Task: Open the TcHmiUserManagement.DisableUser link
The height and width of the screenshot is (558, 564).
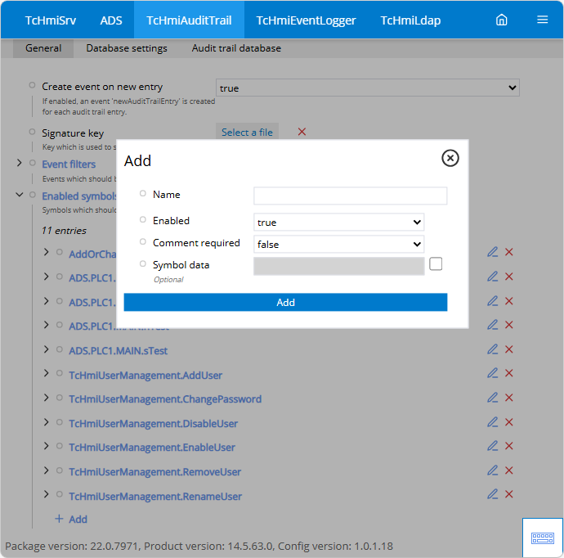Action: [153, 423]
